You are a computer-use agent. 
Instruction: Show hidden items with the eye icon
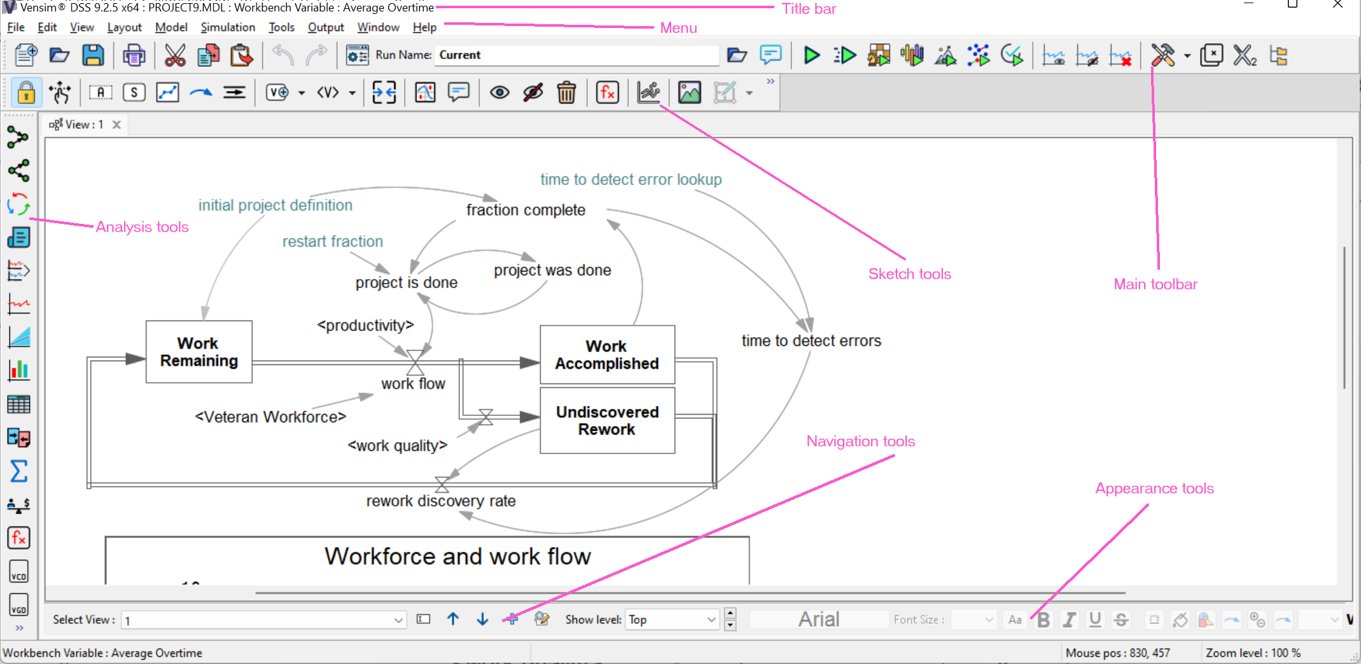(499, 93)
